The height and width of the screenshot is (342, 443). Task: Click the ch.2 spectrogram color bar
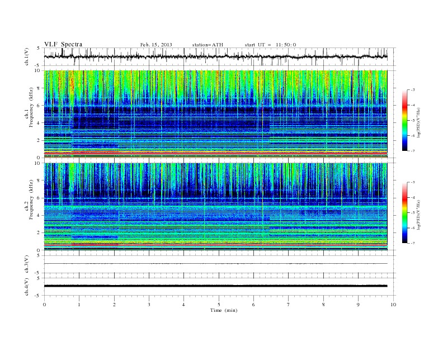[x=404, y=212]
